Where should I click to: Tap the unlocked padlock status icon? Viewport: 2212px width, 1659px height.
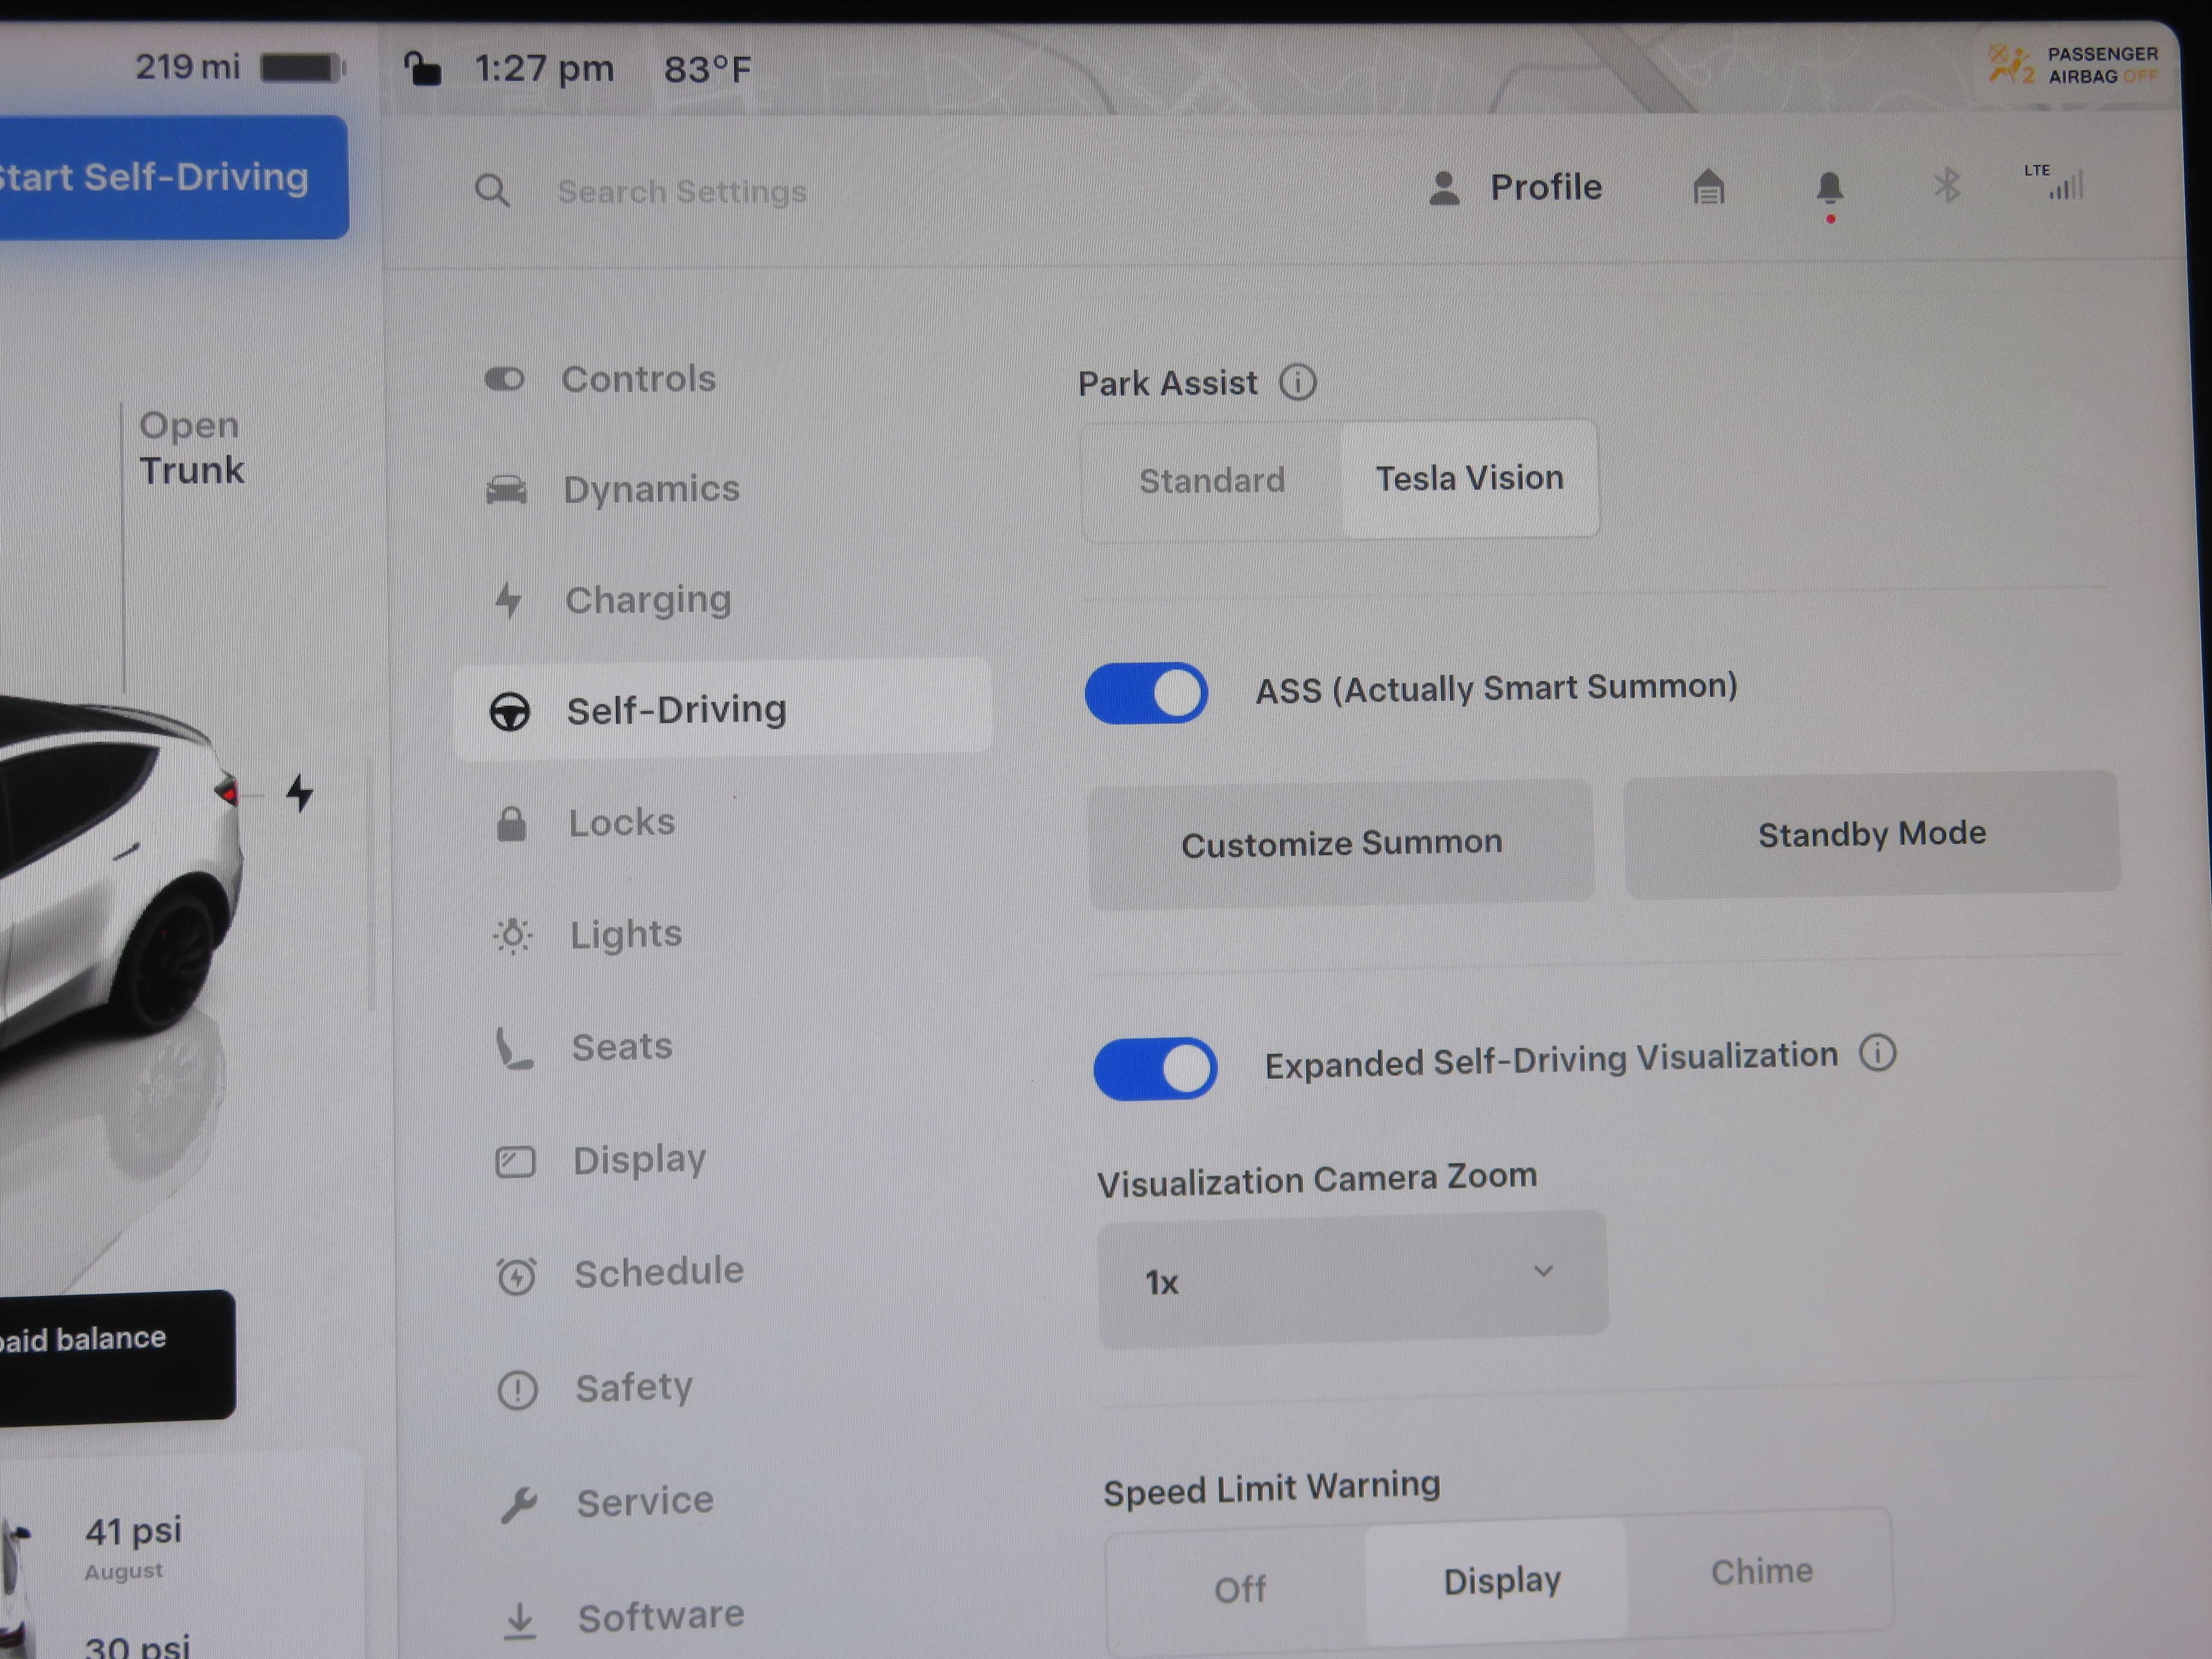pyautogui.click(x=422, y=69)
